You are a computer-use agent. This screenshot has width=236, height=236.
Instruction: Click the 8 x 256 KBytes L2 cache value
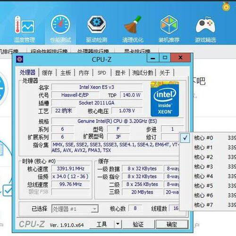tap(142, 184)
